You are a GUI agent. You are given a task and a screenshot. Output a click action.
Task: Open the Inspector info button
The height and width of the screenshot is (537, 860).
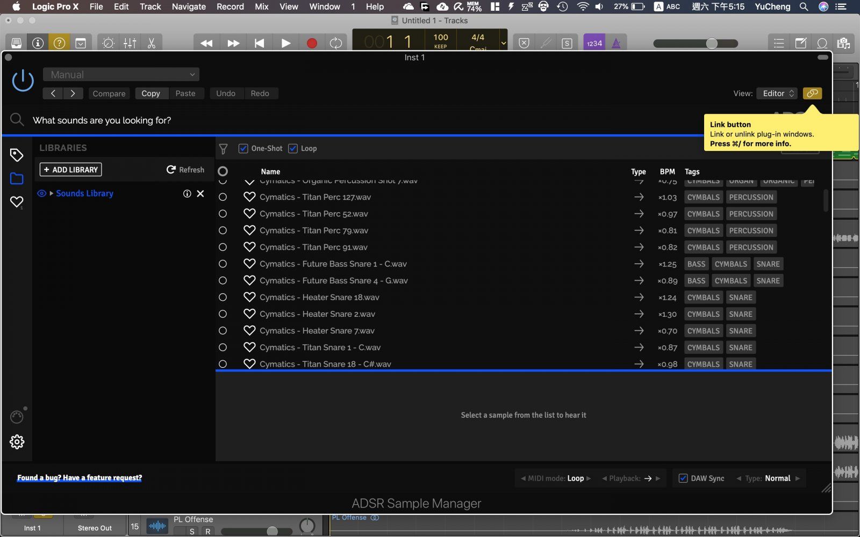click(x=38, y=43)
